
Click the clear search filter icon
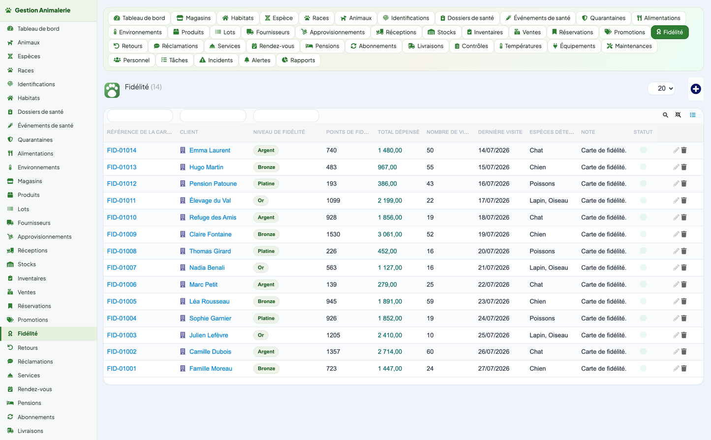[x=678, y=115]
